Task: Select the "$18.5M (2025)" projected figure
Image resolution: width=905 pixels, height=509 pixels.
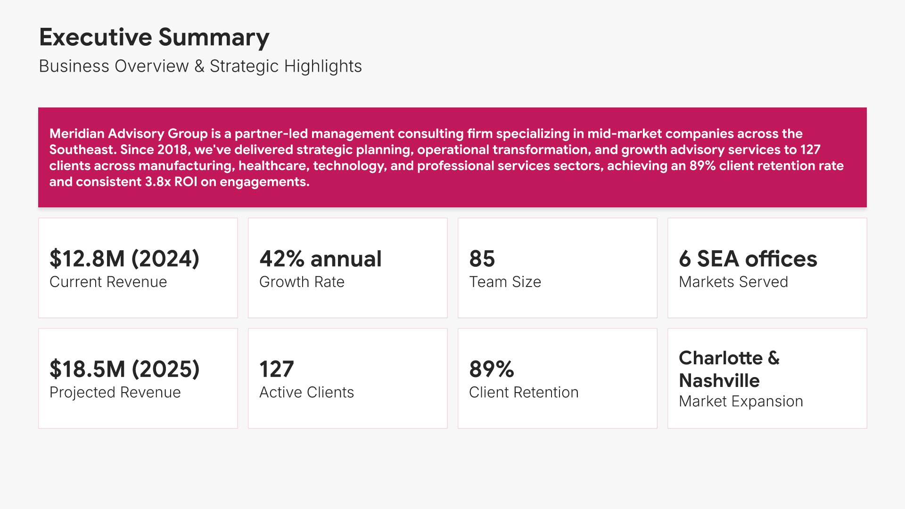Action: click(x=124, y=369)
